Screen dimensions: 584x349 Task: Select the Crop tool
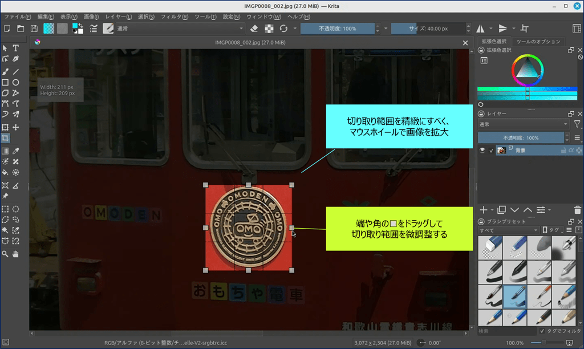pyautogui.click(x=5, y=138)
